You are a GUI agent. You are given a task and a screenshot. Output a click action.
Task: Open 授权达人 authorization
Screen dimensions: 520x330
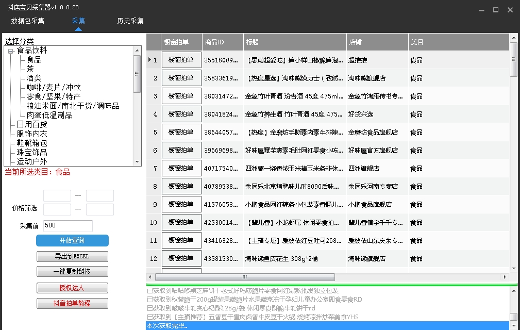(x=72, y=288)
